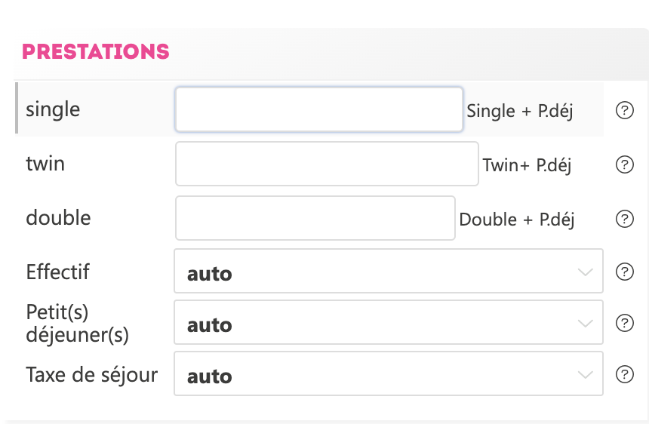
Task: Click the "single" row label
Action: click(53, 109)
